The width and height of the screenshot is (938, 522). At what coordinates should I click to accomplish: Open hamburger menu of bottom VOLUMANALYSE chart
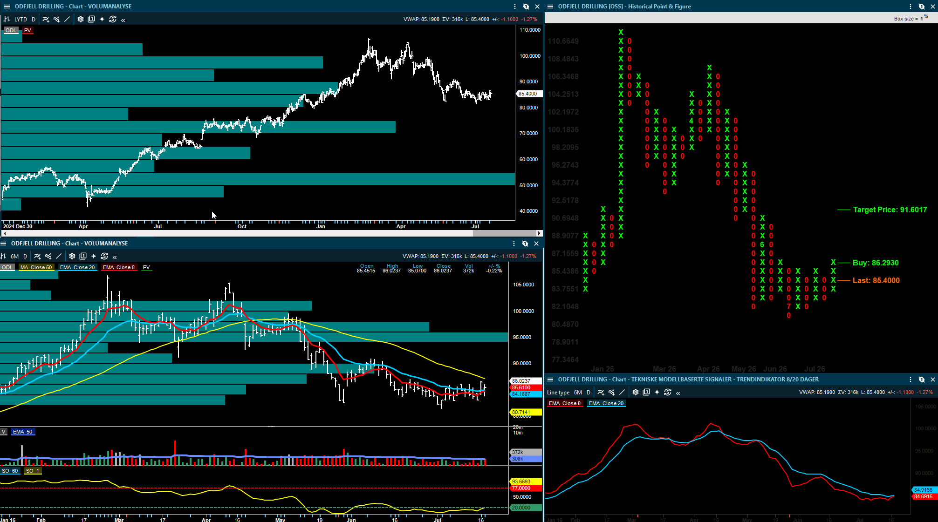[3, 244]
